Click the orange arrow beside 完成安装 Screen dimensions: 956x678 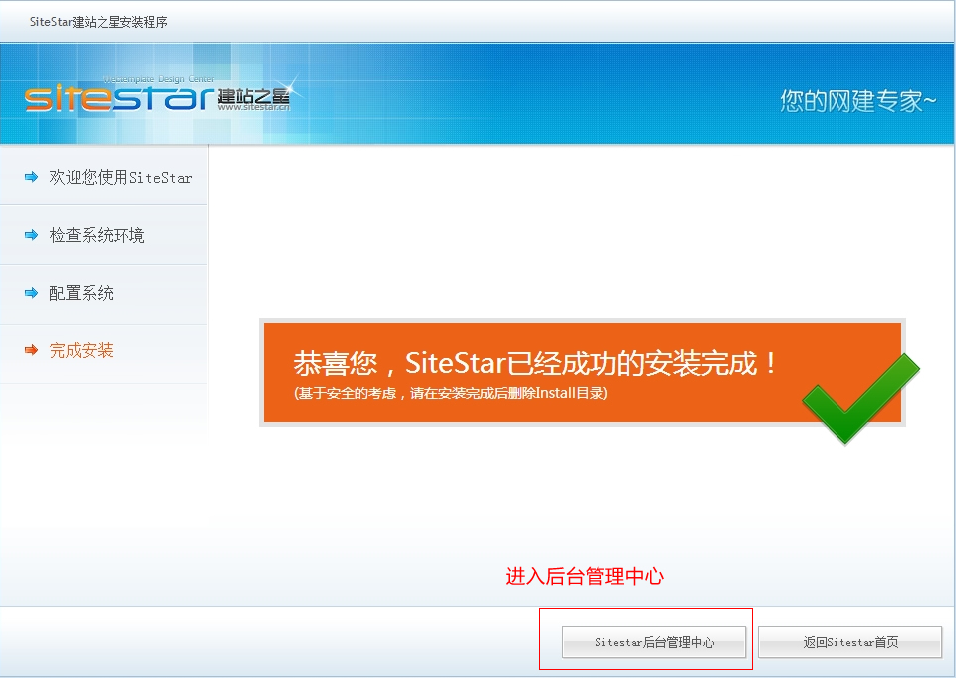[31, 350]
